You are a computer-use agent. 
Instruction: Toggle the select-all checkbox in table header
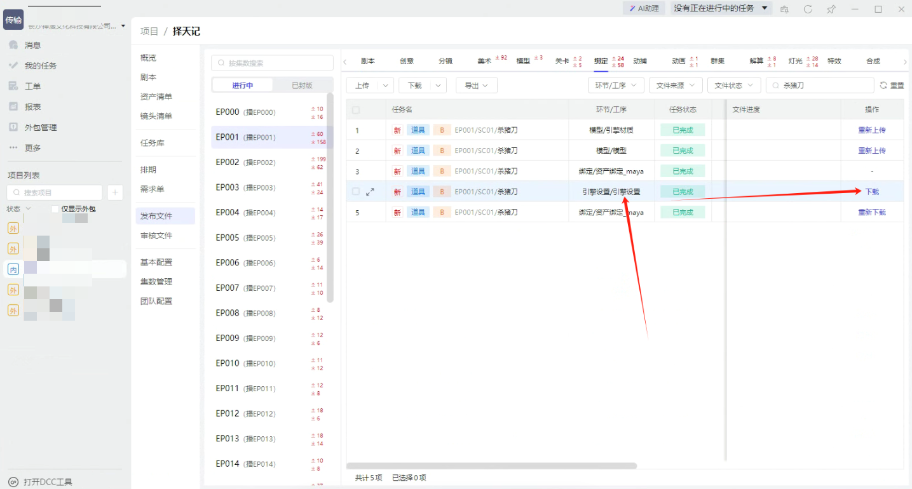click(356, 110)
